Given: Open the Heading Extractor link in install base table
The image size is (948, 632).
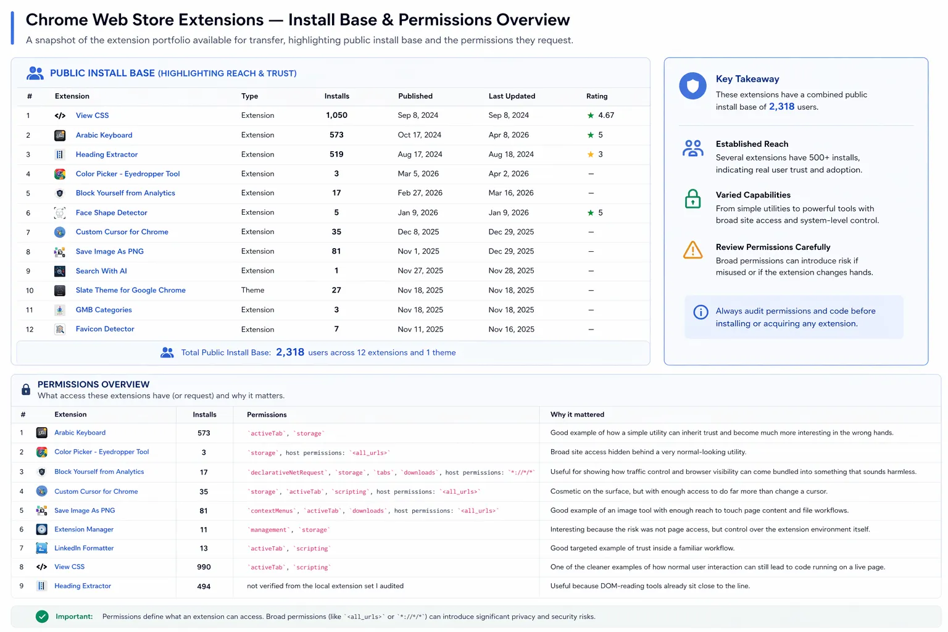Looking at the screenshot, I should point(107,154).
